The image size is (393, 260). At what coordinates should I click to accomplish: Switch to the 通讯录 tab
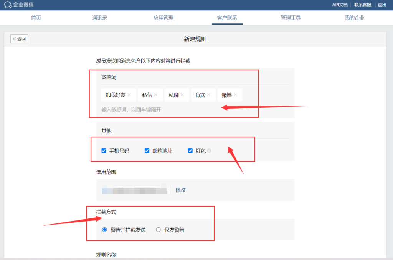coord(100,18)
